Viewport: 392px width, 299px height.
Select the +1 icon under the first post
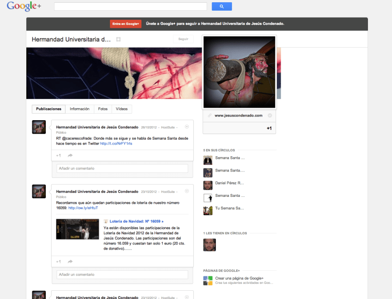(58, 155)
